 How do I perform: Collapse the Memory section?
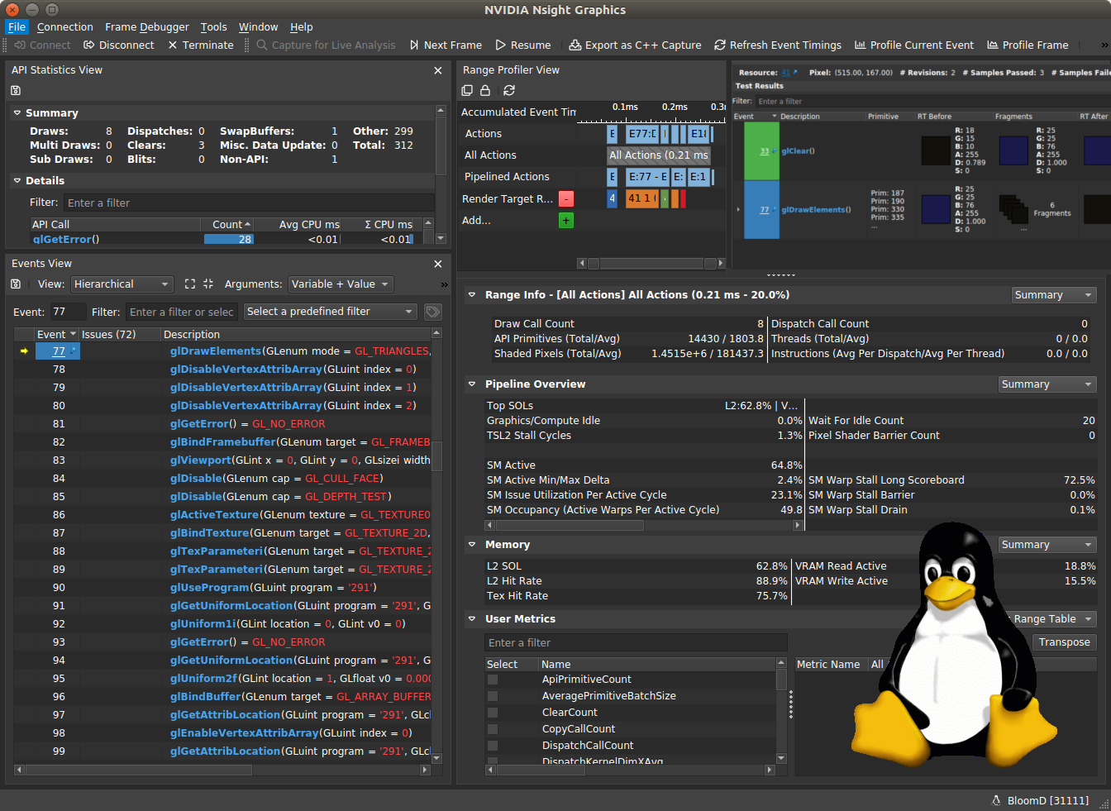472,544
